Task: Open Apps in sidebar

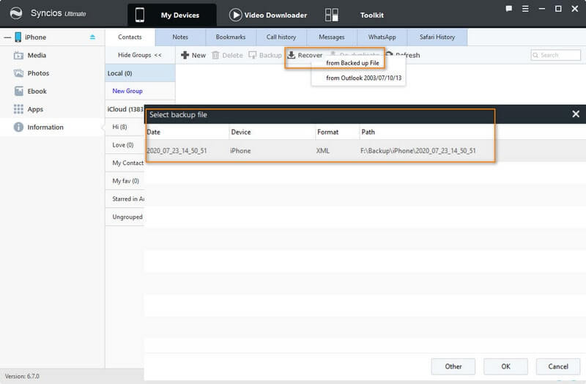Action: [x=35, y=109]
